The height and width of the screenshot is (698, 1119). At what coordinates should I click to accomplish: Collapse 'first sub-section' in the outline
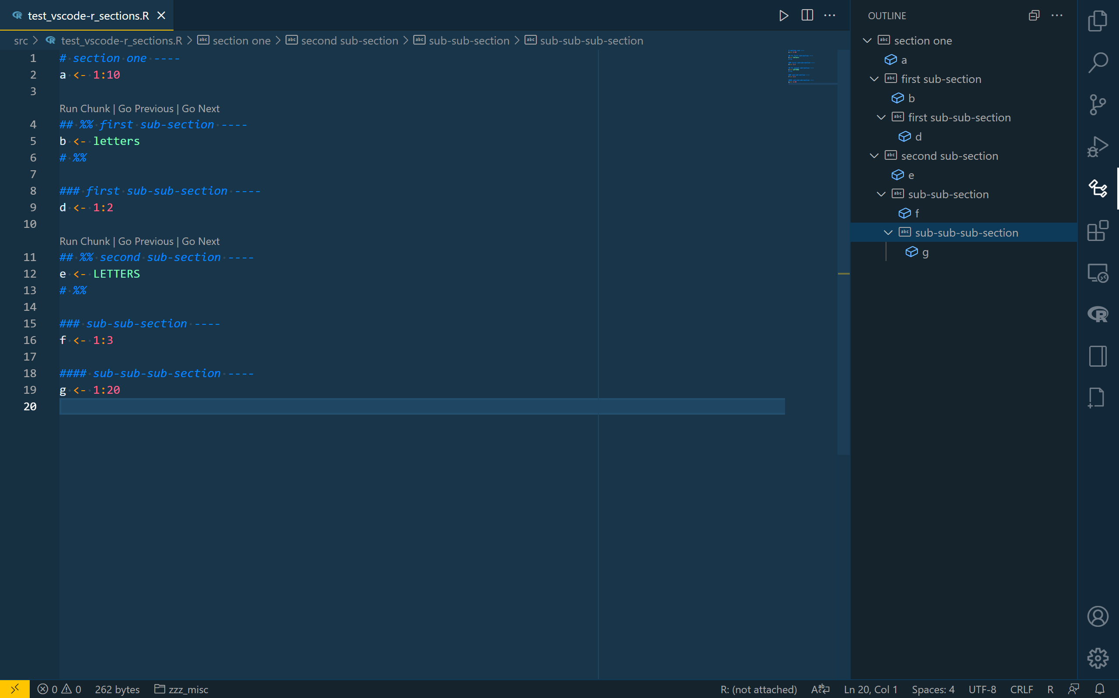tap(874, 79)
